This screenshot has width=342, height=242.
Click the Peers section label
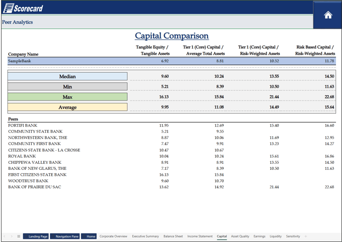click(13, 119)
